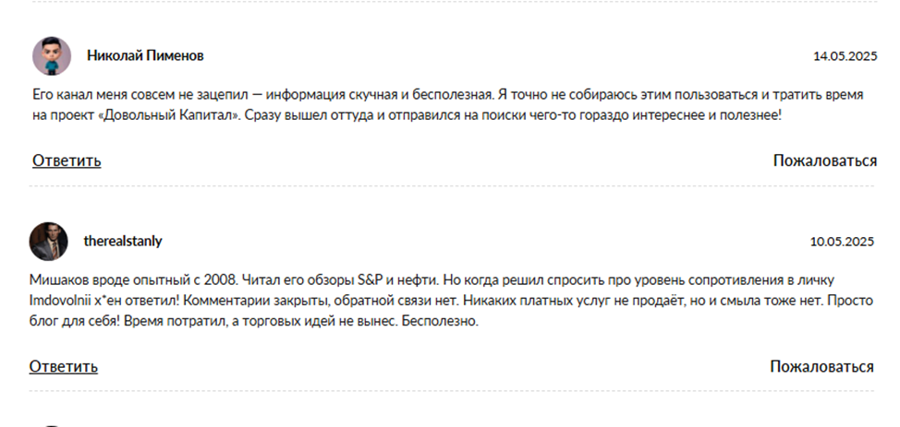Report Николай Пименов's comment with Пожаловаться
Viewport: 900px width, 427px height.
pyautogui.click(x=825, y=161)
